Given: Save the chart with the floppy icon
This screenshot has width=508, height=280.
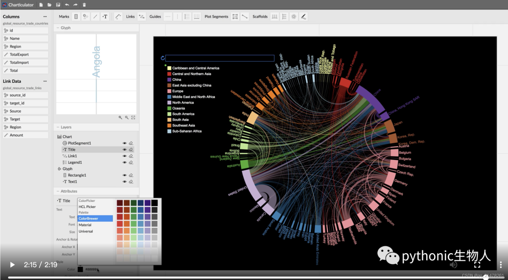Looking at the screenshot, I should pyautogui.click(x=58, y=5).
